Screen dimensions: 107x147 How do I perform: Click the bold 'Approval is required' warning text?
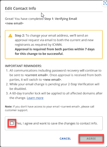click(55, 51)
